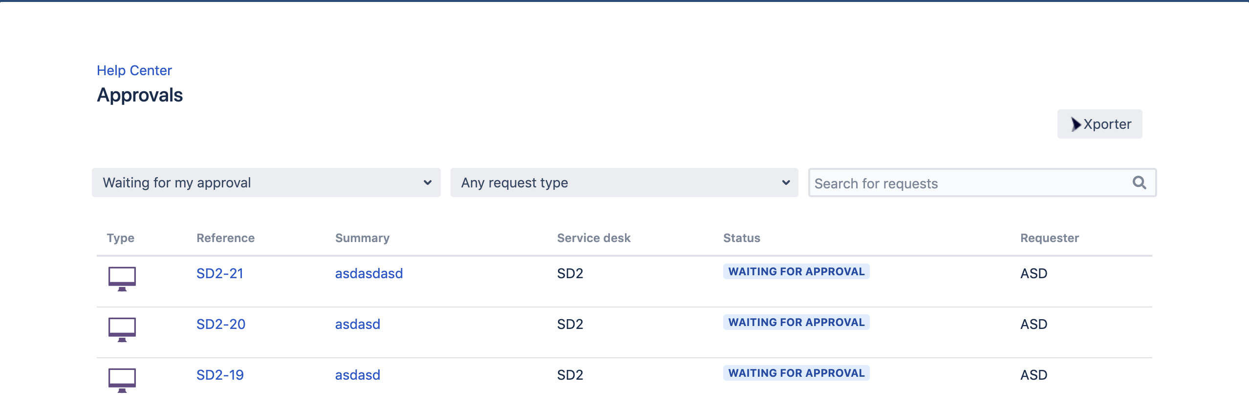Open request reference SD2-19
This screenshot has width=1249, height=408.
[220, 375]
